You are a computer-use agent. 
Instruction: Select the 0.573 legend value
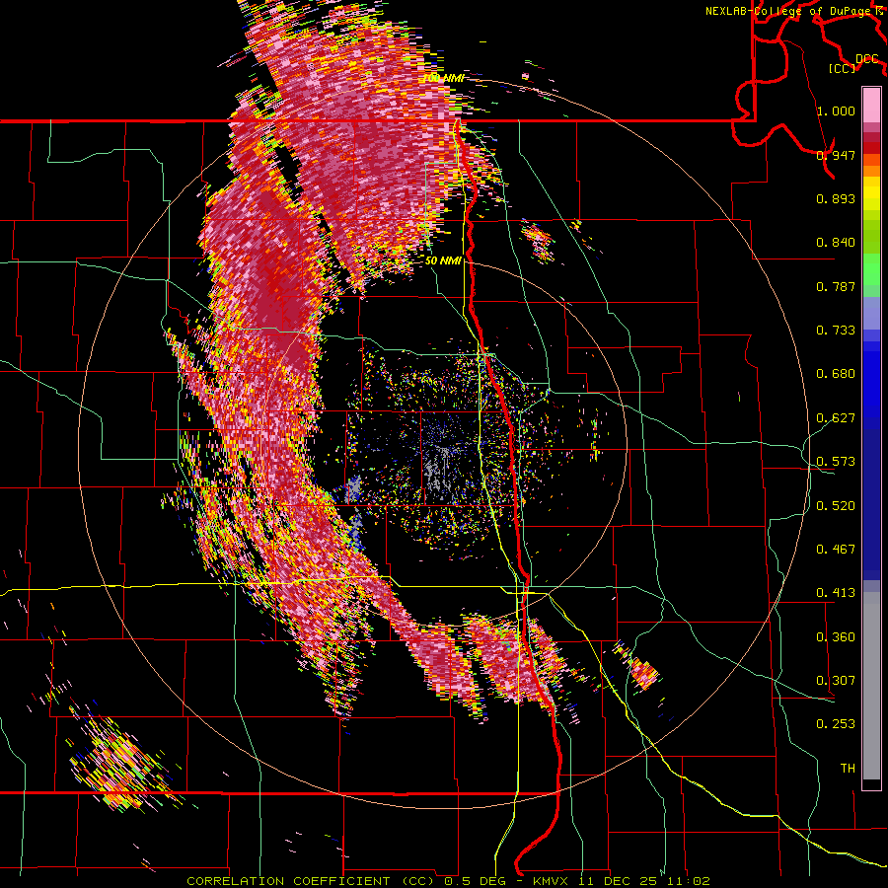[x=836, y=462]
